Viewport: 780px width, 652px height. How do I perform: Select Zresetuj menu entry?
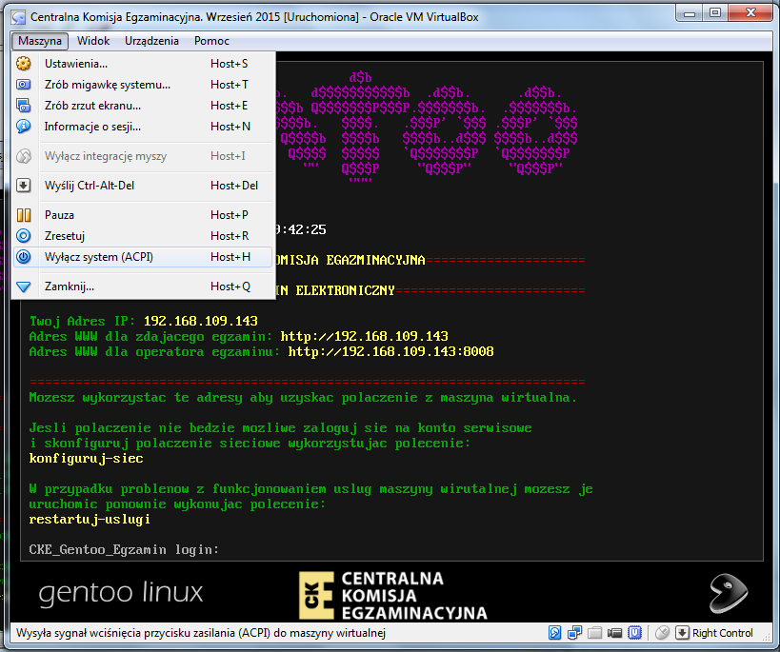[143, 236]
